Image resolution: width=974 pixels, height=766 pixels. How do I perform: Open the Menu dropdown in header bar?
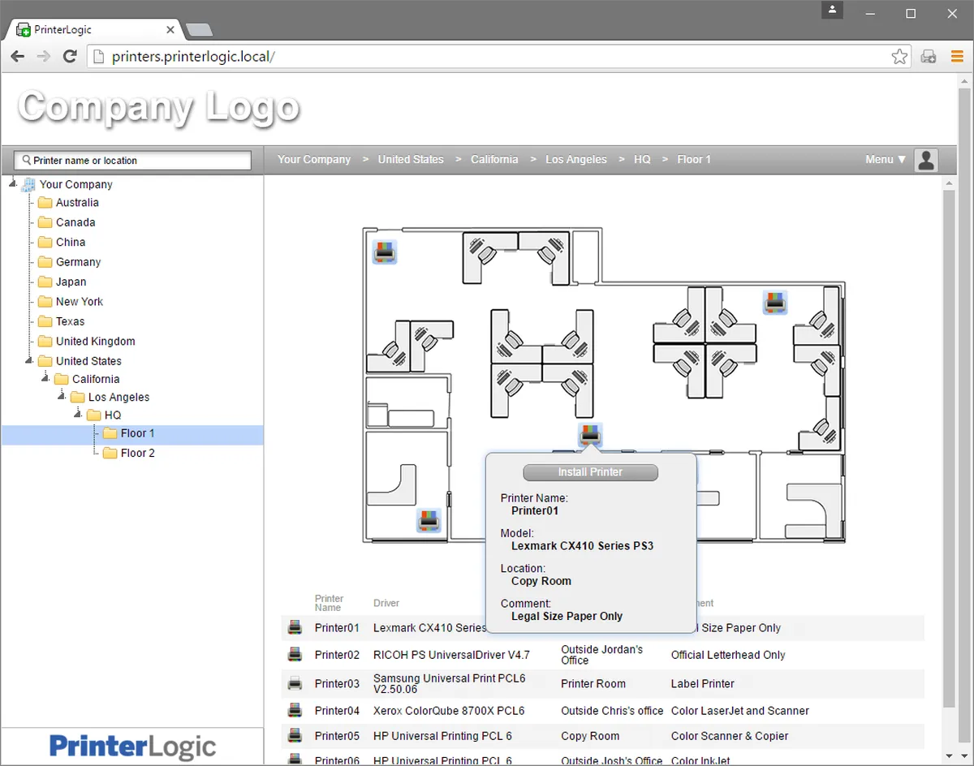click(886, 160)
